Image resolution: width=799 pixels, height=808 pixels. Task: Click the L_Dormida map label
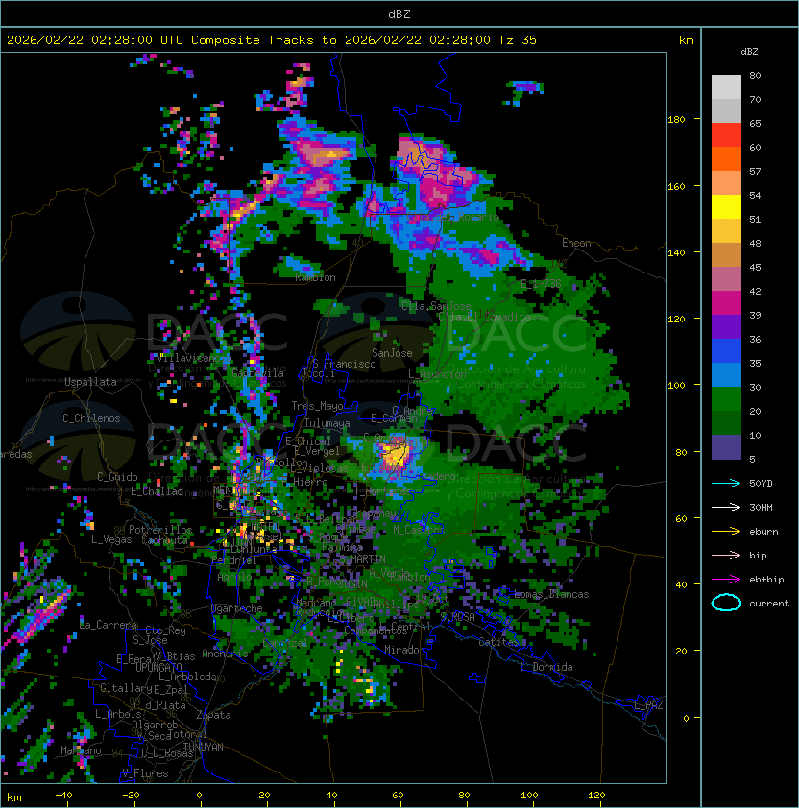point(546,667)
